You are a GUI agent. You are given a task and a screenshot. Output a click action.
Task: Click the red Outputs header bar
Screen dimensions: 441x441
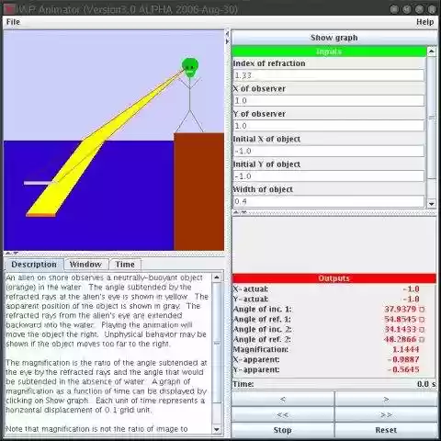point(334,278)
